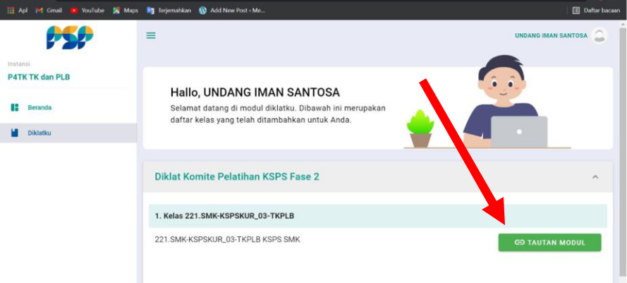Click the P4TK TK dan PLB institution name
627x283 pixels.
click(39, 77)
